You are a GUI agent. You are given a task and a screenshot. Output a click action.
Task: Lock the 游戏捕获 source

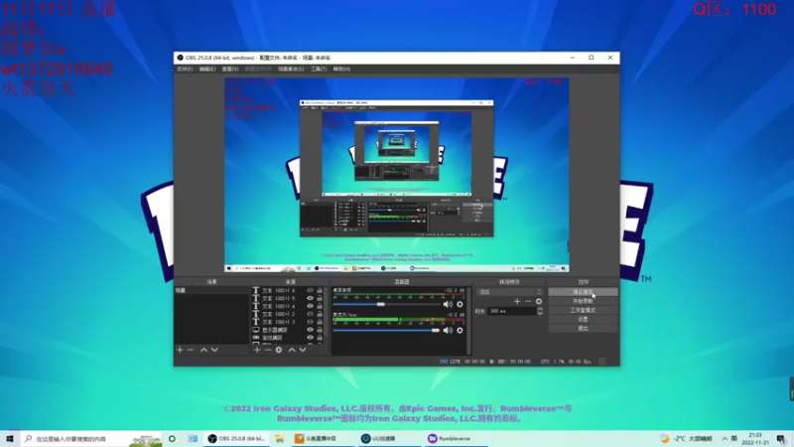point(320,338)
